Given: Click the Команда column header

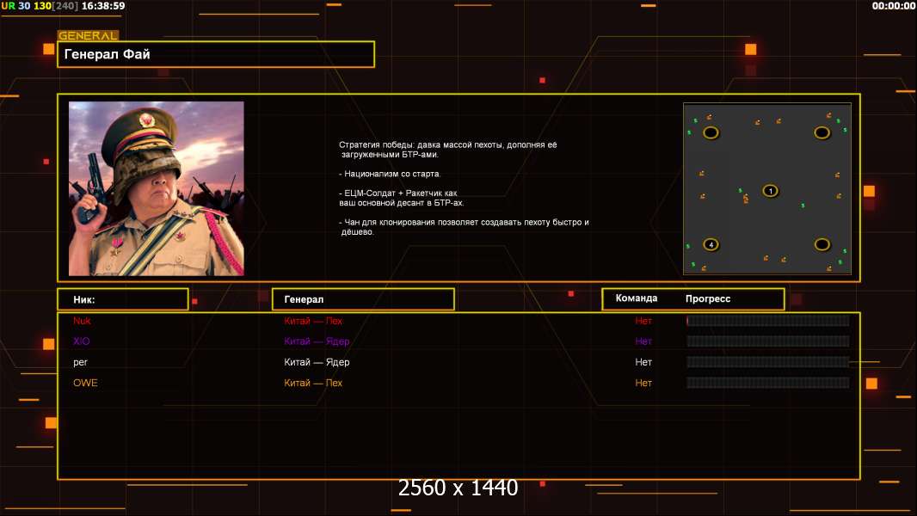Looking at the screenshot, I should [x=637, y=298].
